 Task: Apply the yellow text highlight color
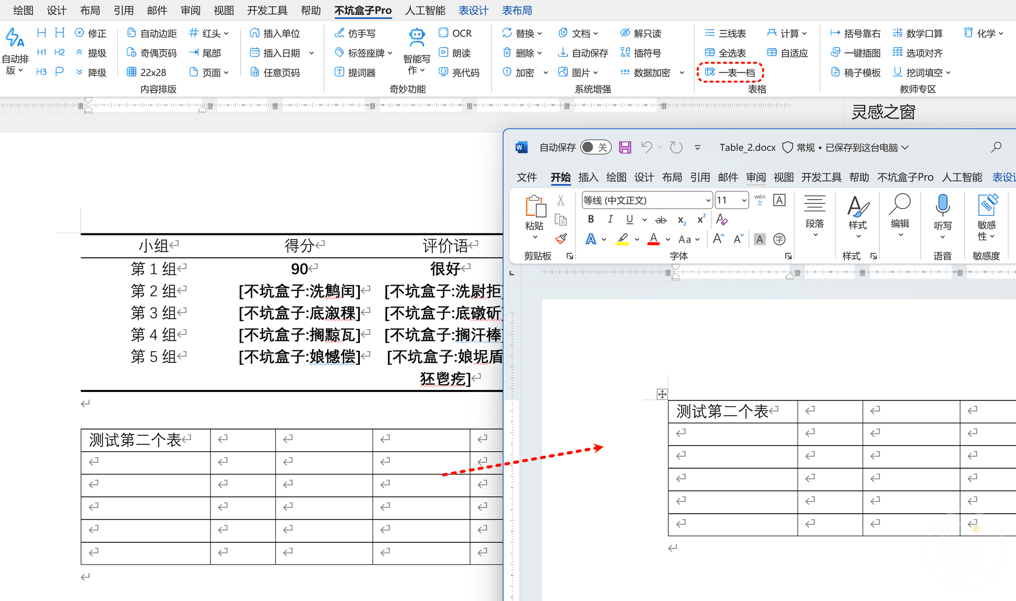[623, 240]
